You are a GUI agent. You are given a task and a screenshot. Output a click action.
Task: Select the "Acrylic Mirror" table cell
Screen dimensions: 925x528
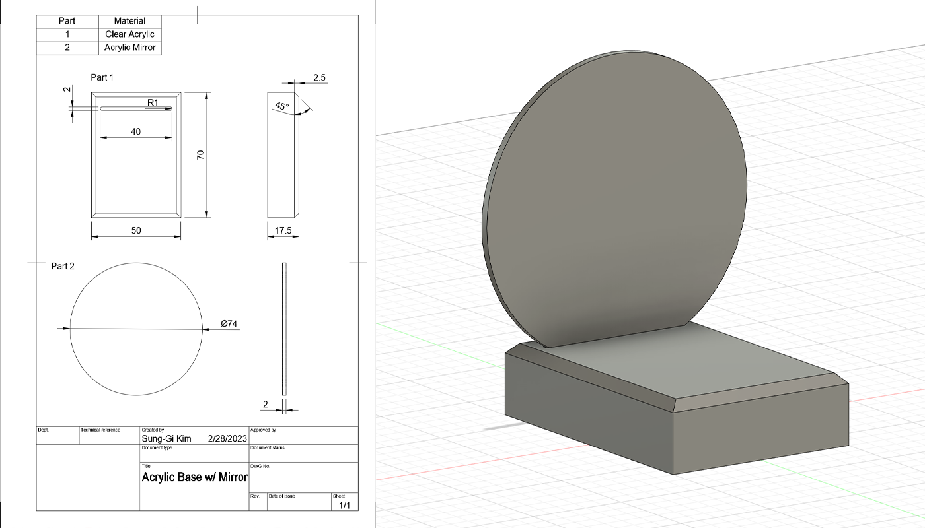point(129,48)
